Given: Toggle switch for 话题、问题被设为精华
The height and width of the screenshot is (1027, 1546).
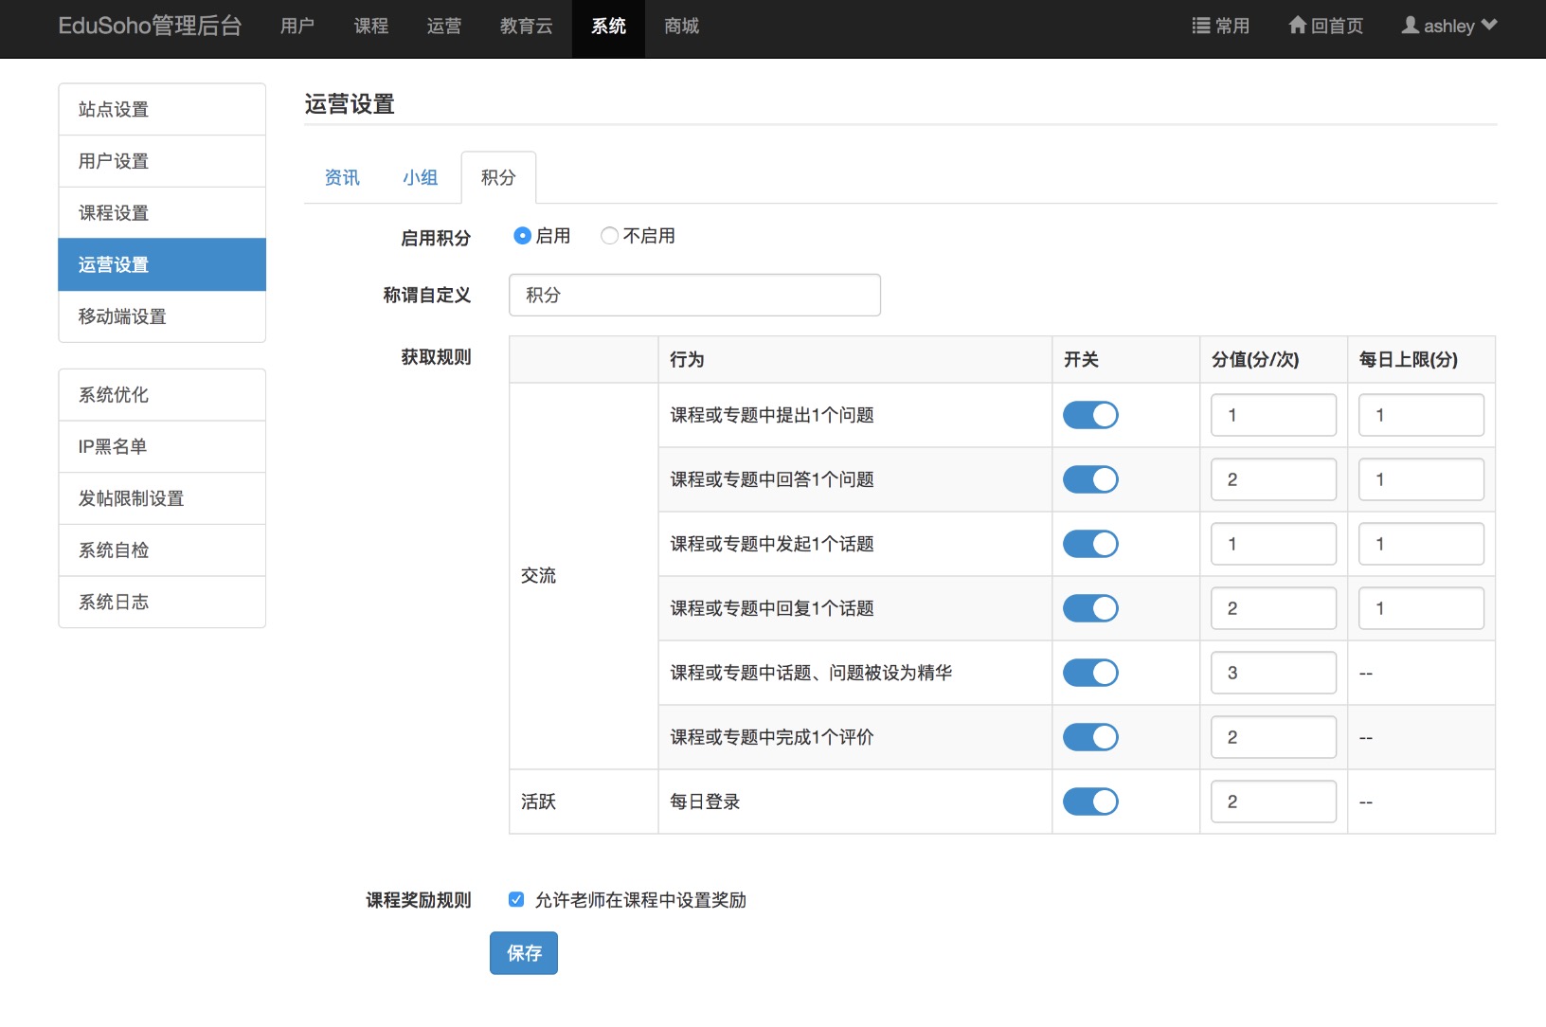Looking at the screenshot, I should [x=1090, y=673].
